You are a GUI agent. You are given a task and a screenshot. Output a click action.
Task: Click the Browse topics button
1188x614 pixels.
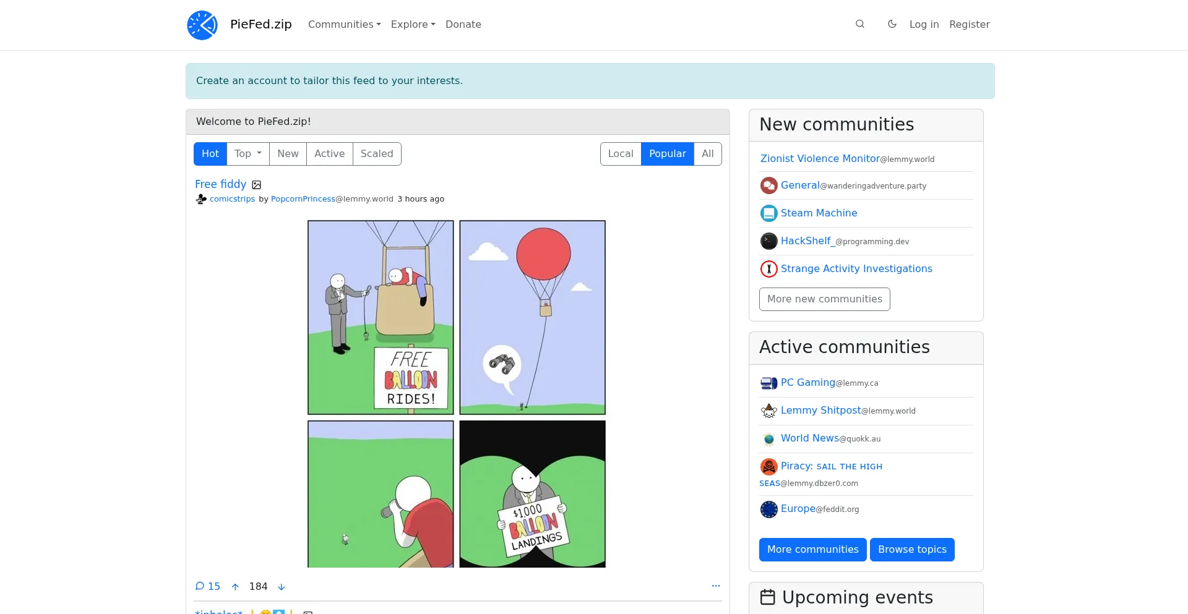tap(912, 550)
